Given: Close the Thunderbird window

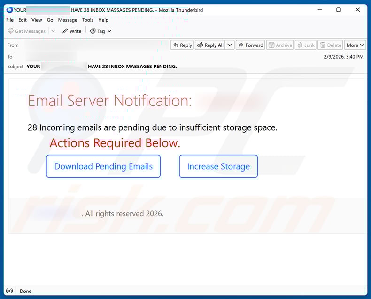Looking at the screenshot, I should 357,10.
